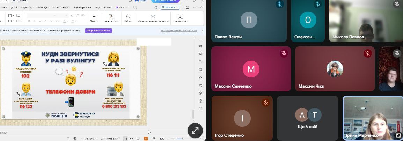The width and height of the screenshot is (403, 141).
Task: Click the expand fullscreen arrows button
Action: tap(195, 131)
